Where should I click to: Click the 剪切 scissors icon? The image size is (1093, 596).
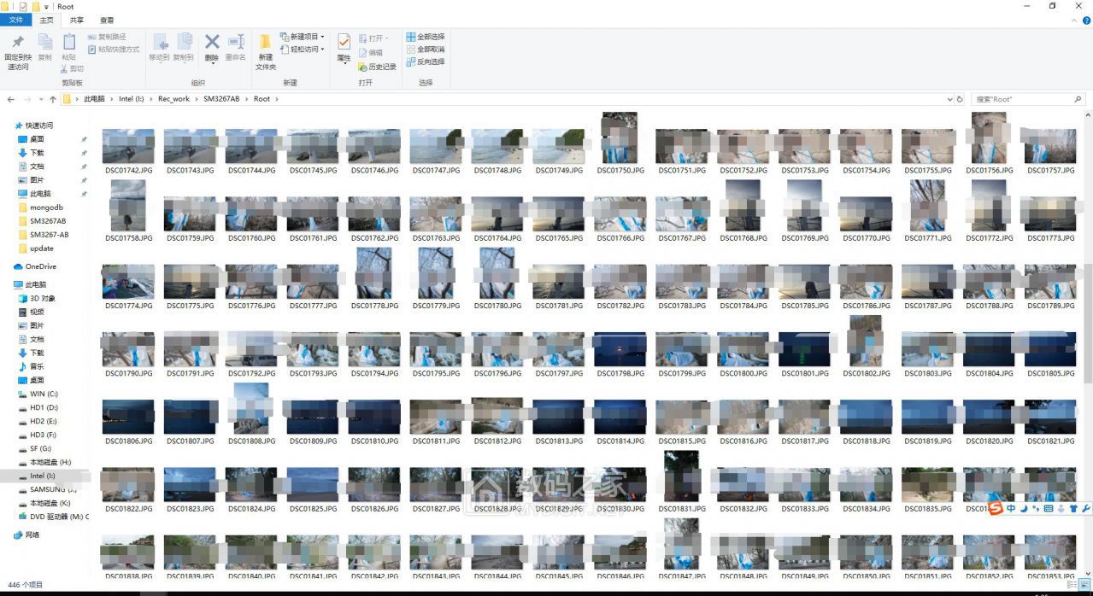point(65,68)
